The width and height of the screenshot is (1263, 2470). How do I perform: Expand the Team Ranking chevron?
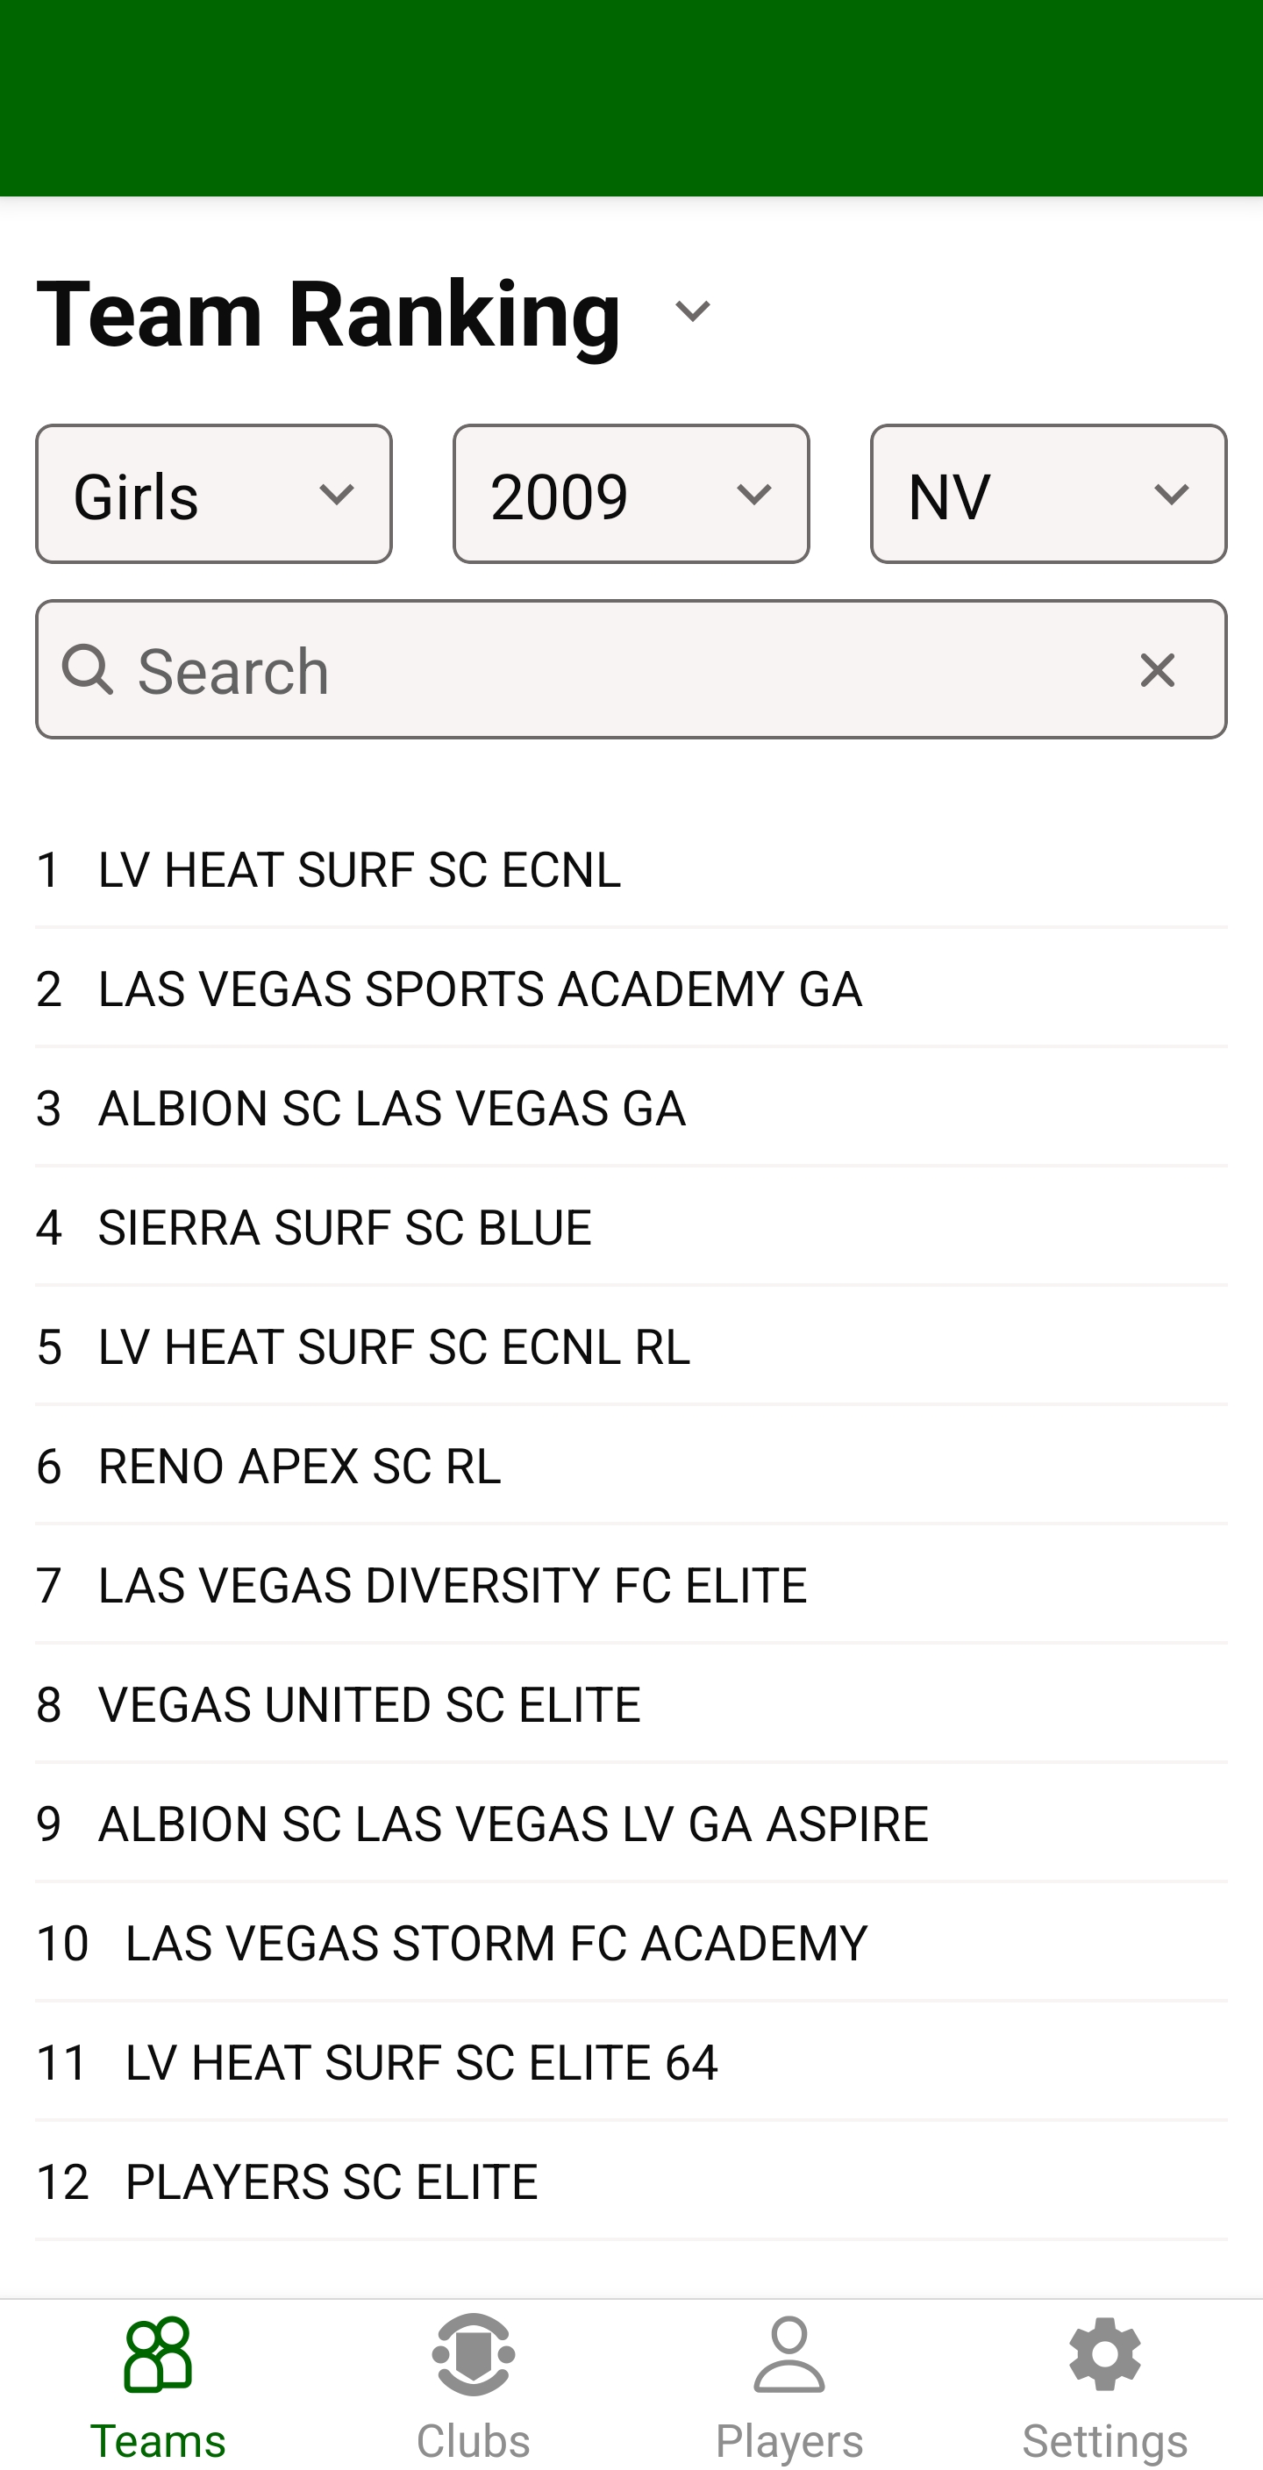[692, 311]
